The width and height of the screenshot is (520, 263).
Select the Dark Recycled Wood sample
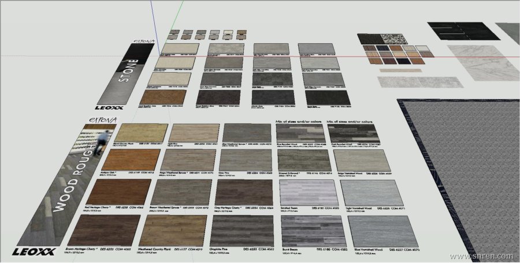354,133
